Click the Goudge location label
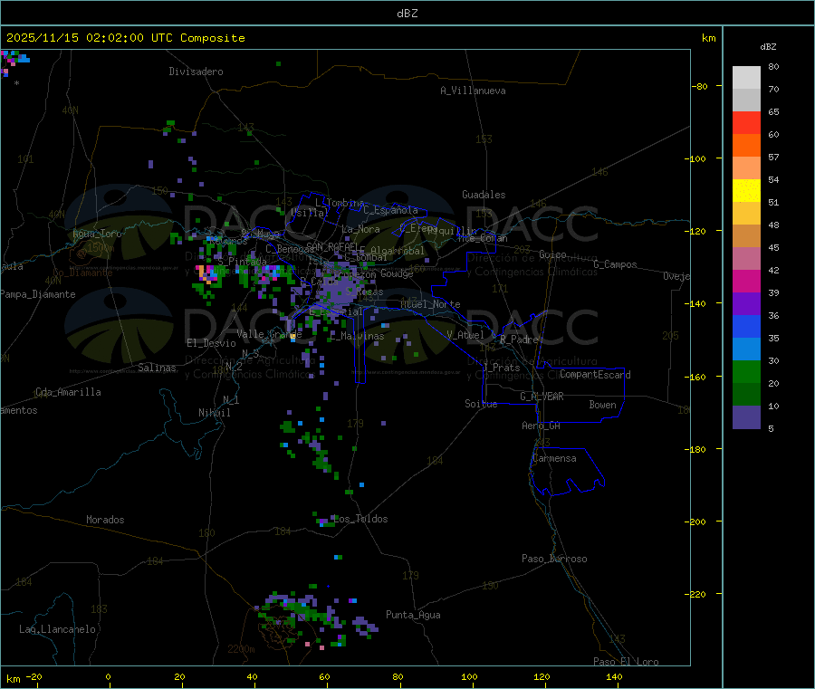 [x=397, y=273]
